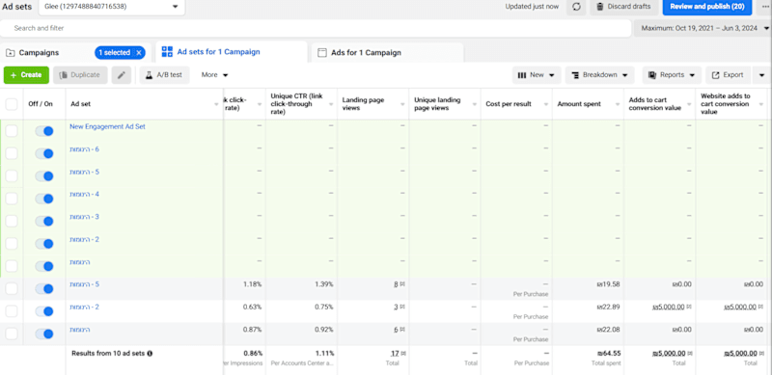This screenshot has width=772, height=375.
Task: Tick the select-all checkbox in header
Action: click(x=12, y=104)
